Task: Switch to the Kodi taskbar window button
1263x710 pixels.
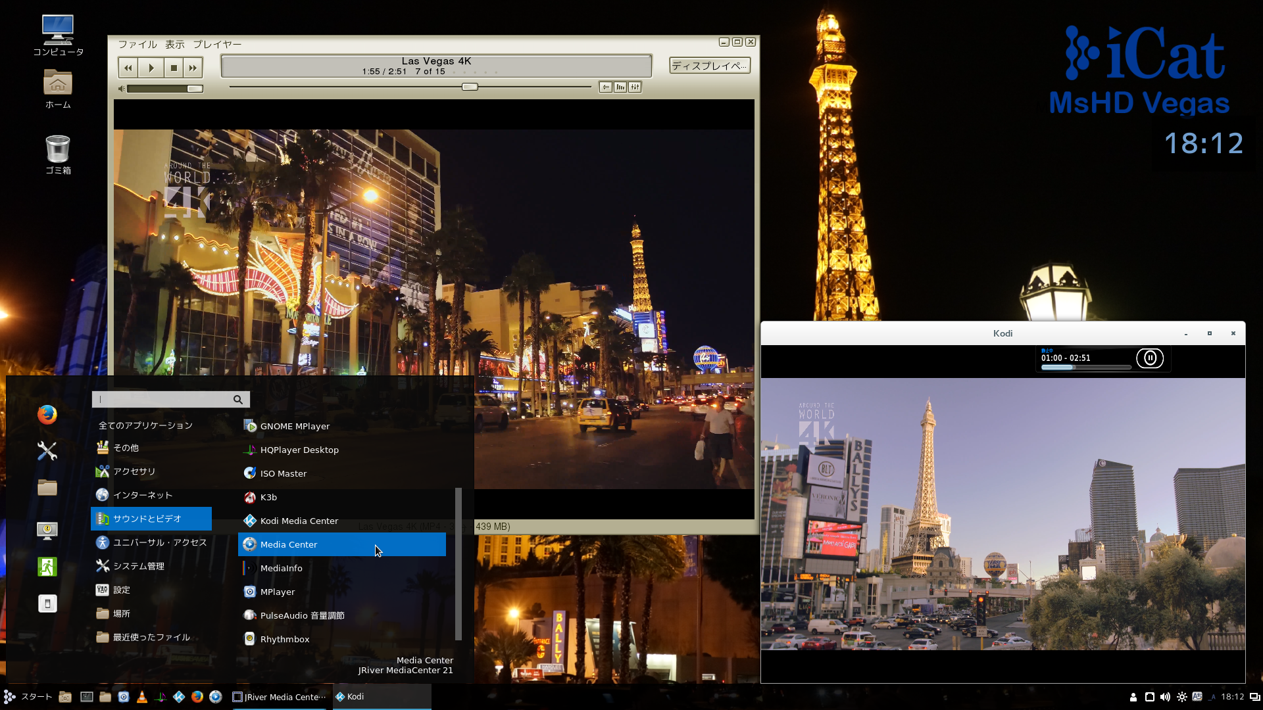Action: pos(382,697)
